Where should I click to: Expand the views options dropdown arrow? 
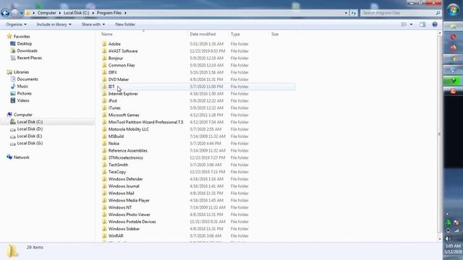tap(411, 25)
